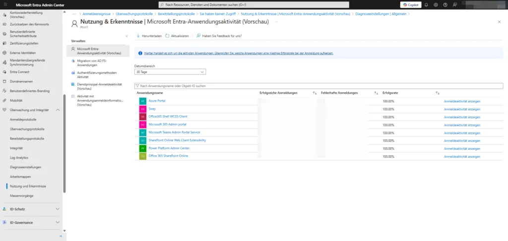Click the help question mark icon

click(x=445, y=4)
